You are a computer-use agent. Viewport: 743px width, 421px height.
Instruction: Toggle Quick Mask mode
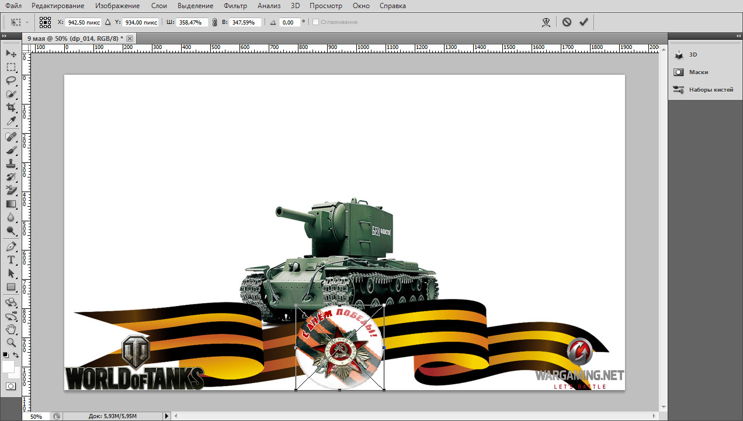point(11,387)
